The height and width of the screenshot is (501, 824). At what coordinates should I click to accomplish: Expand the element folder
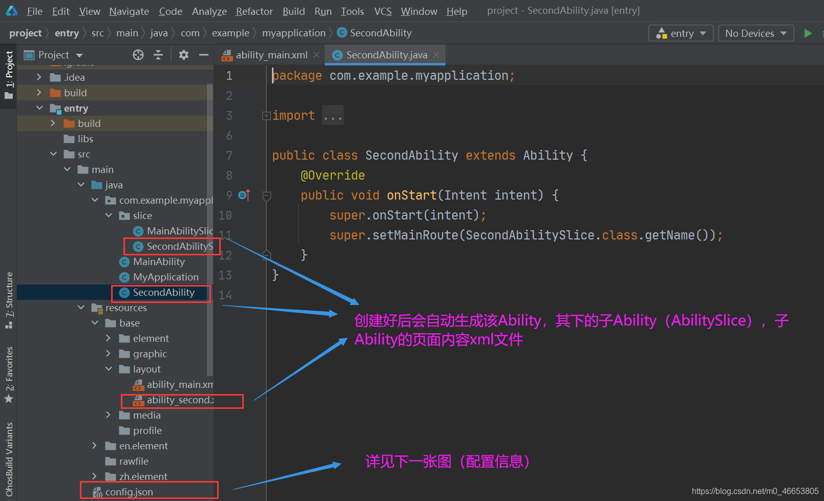tap(108, 338)
